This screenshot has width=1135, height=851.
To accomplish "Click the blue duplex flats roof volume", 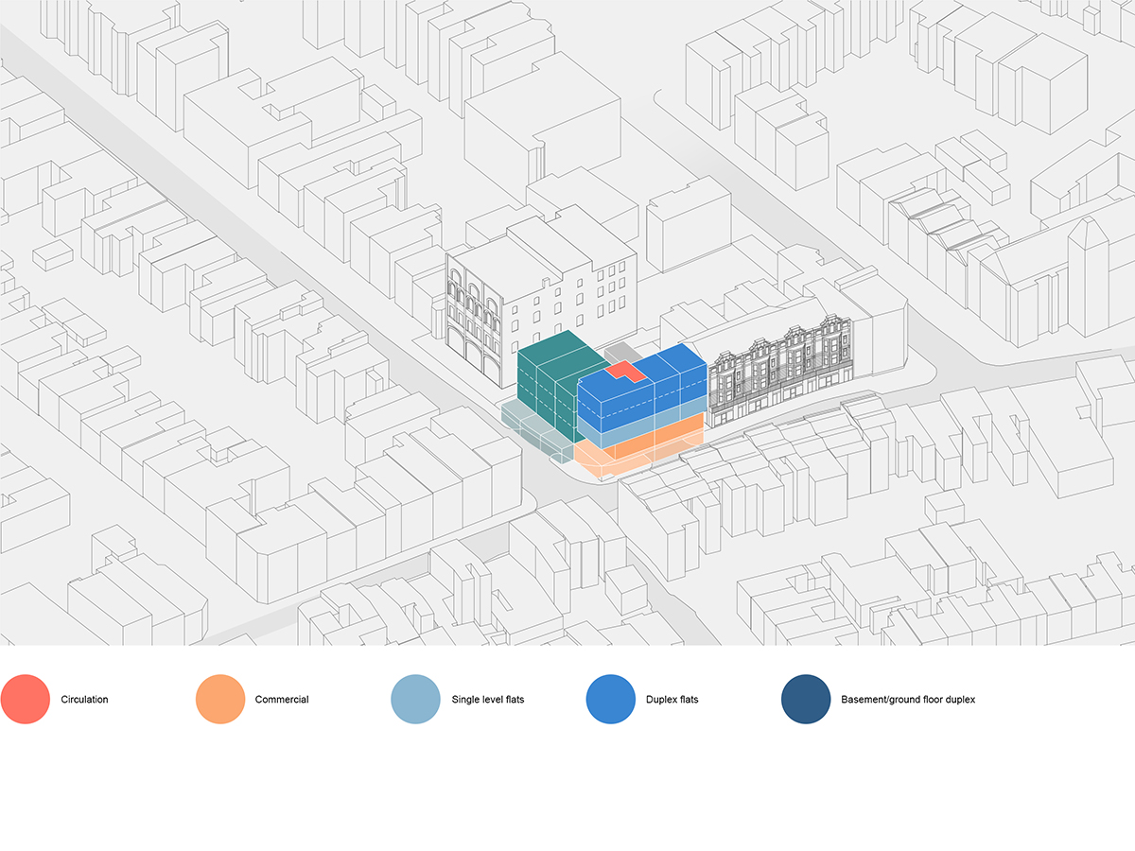I will (643, 388).
